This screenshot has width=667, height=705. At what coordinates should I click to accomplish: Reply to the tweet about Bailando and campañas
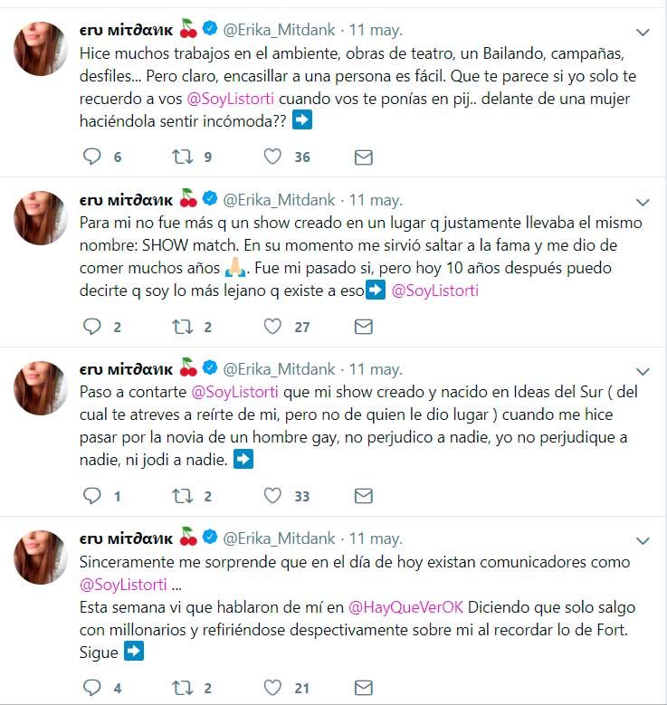92,157
